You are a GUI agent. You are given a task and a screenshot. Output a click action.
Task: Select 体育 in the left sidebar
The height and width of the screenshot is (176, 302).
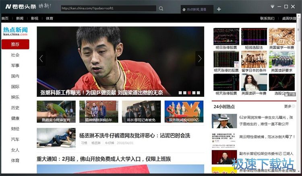tap(15, 160)
